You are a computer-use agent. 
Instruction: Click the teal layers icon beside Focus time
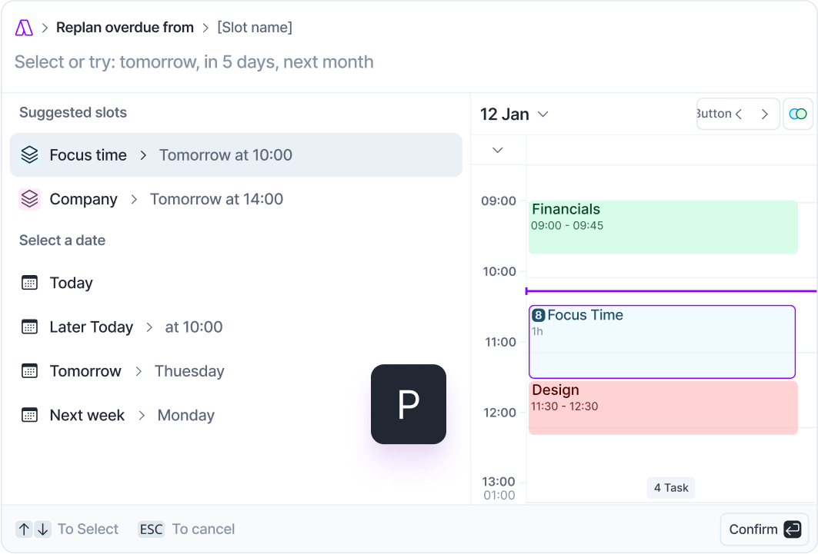click(x=29, y=154)
